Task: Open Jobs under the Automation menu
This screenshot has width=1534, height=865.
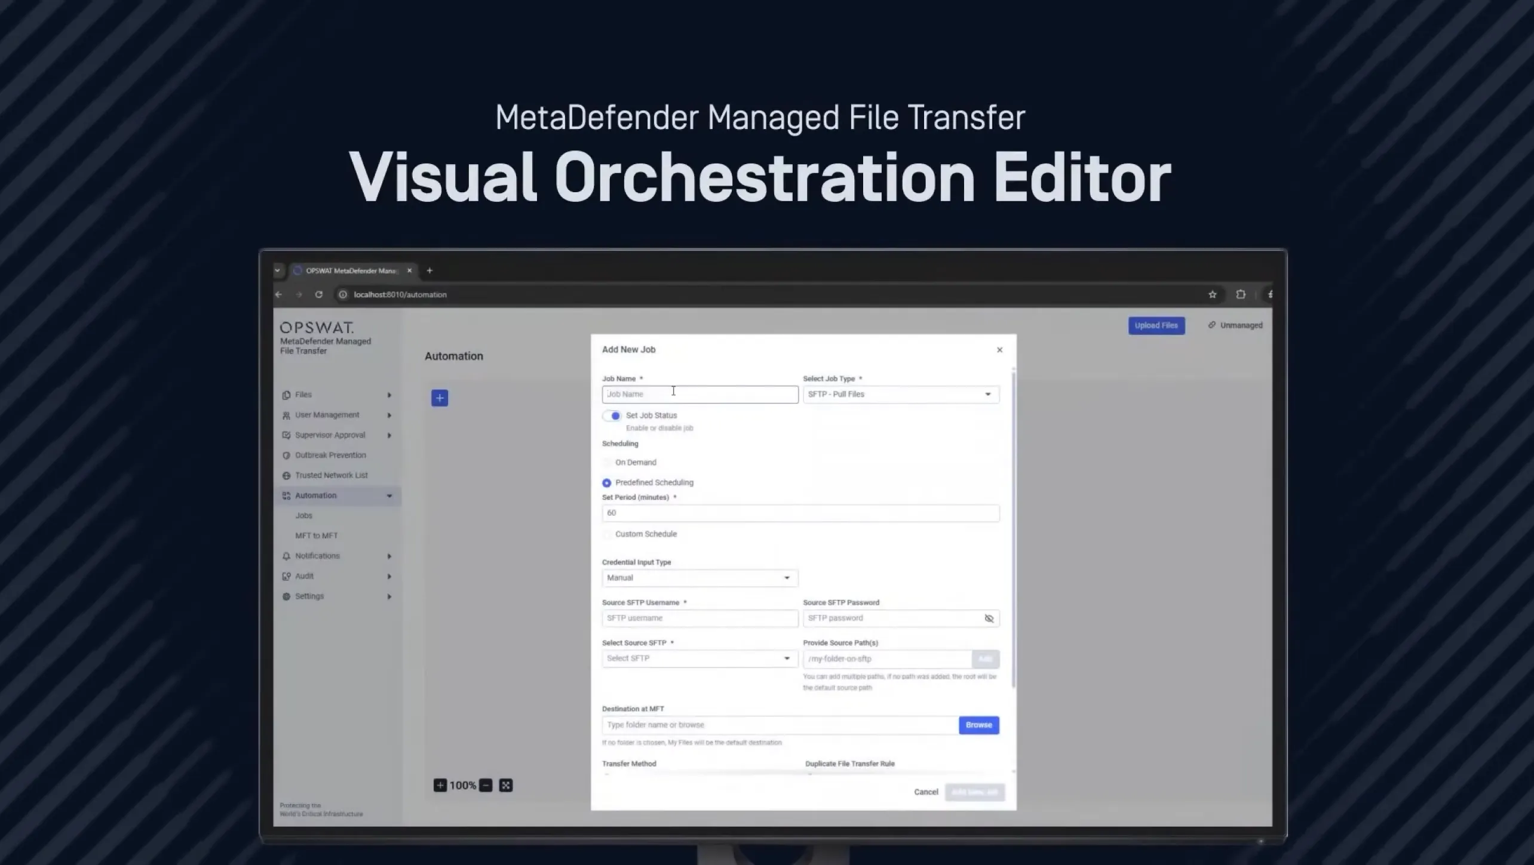Action: pos(303,516)
